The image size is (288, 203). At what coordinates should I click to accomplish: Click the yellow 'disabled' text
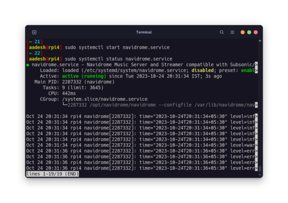pyautogui.click(x=202, y=70)
